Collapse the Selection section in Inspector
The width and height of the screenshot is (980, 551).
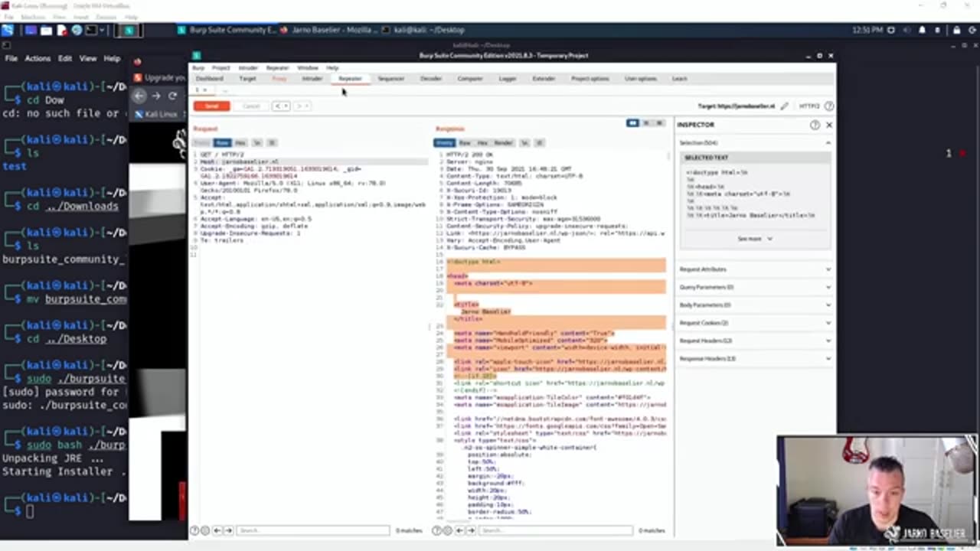pos(828,143)
